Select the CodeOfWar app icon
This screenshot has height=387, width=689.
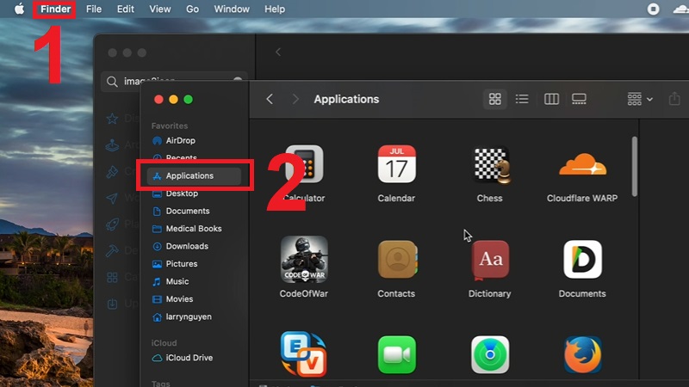pyautogui.click(x=304, y=260)
